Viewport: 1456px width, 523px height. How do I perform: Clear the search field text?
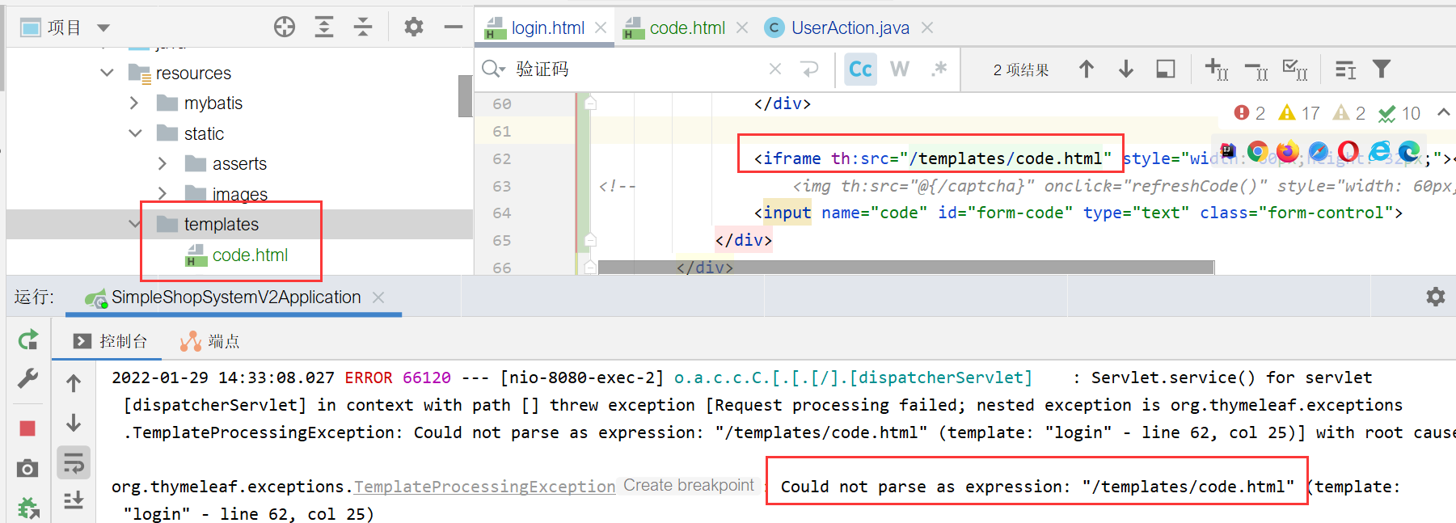[775, 70]
